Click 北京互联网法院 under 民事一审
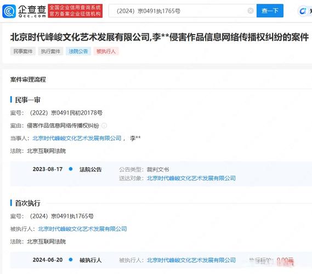312x274 pixels. click(x=47, y=151)
